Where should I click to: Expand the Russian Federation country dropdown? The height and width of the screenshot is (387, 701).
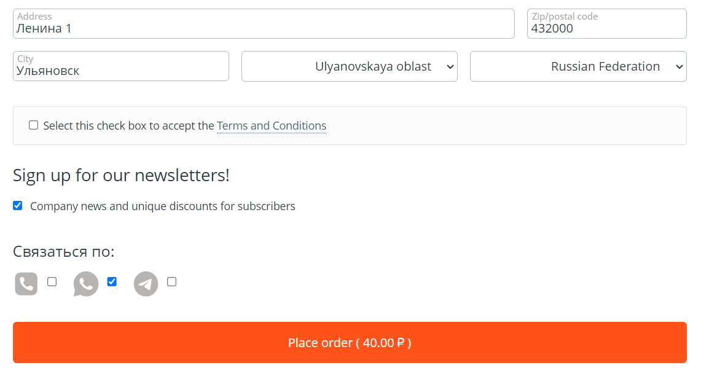(x=578, y=66)
